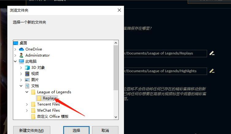Expand the Tencent Files folder

tap(27, 104)
